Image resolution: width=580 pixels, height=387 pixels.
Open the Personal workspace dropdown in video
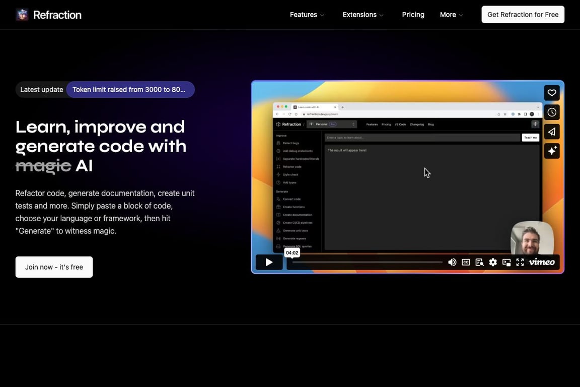click(332, 124)
